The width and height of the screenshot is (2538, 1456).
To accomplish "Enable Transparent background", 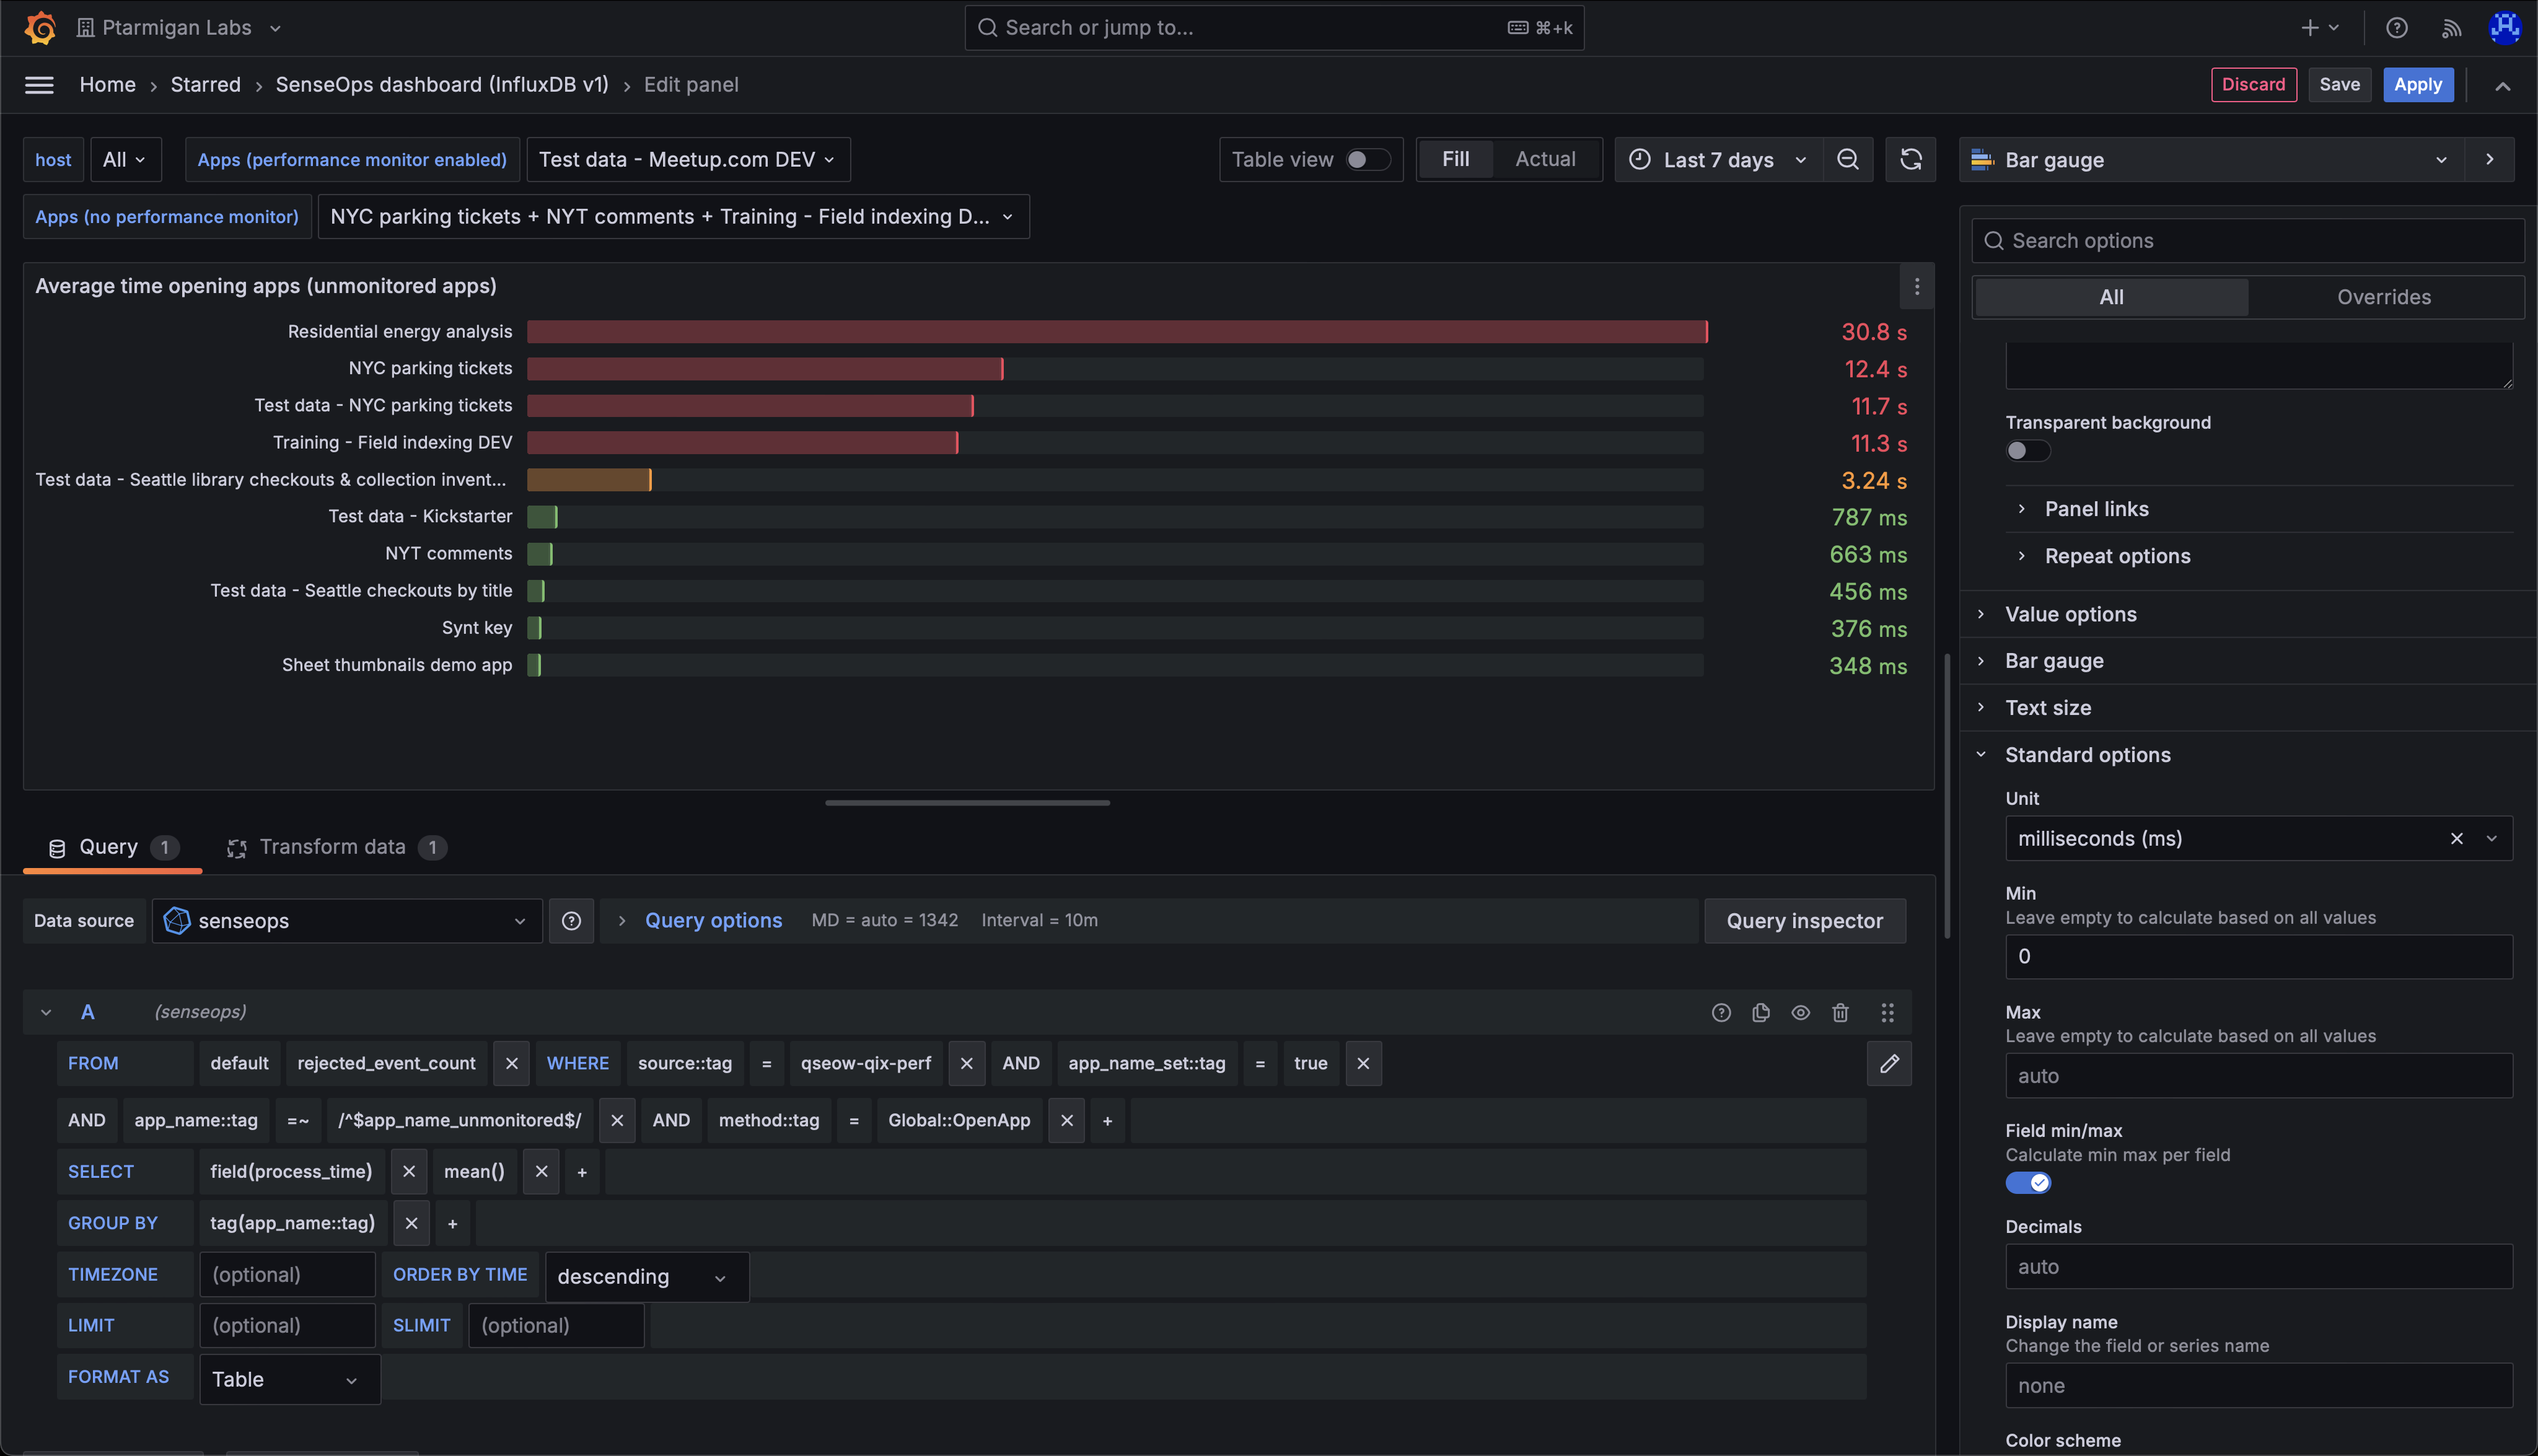I will (x=2027, y=451).
